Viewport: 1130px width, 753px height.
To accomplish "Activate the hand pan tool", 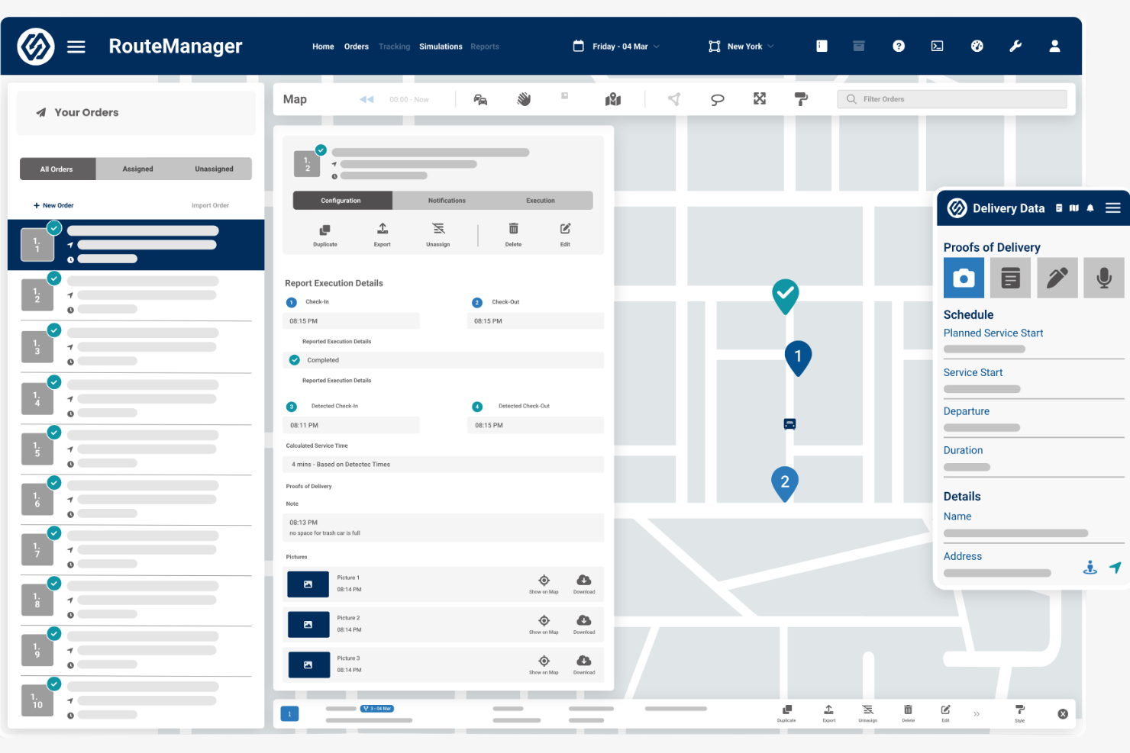I will [x=524, y=98].
